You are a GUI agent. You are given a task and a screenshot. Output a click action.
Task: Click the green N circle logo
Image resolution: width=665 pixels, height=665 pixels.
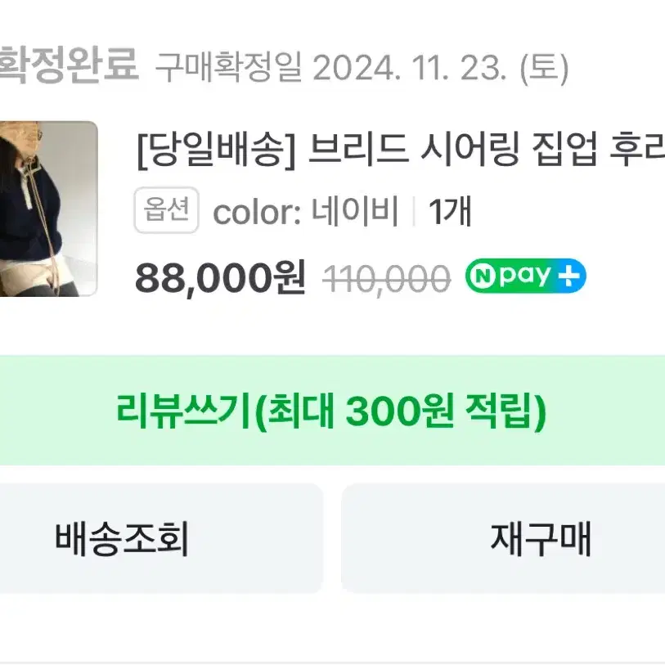(x=483, y=276)
